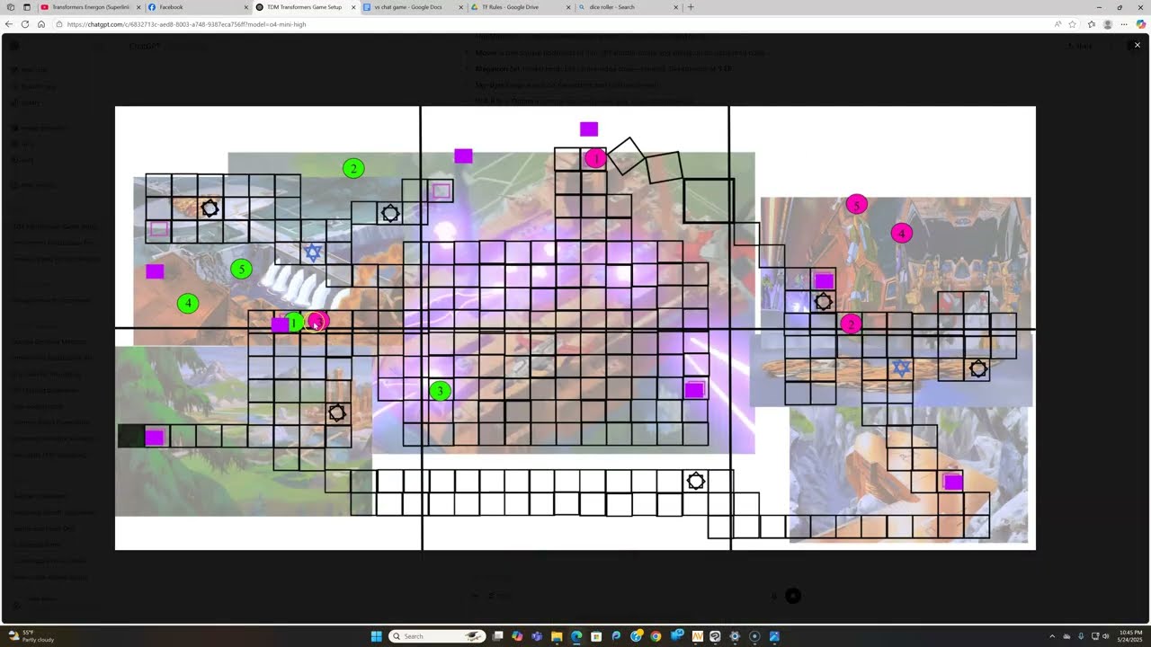Open the 55°F Partly cloudy weather widget
This screenshot has height=647, width=1151.
(31, 636)
